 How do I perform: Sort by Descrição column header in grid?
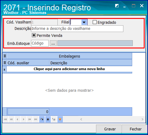pos(91,63)
